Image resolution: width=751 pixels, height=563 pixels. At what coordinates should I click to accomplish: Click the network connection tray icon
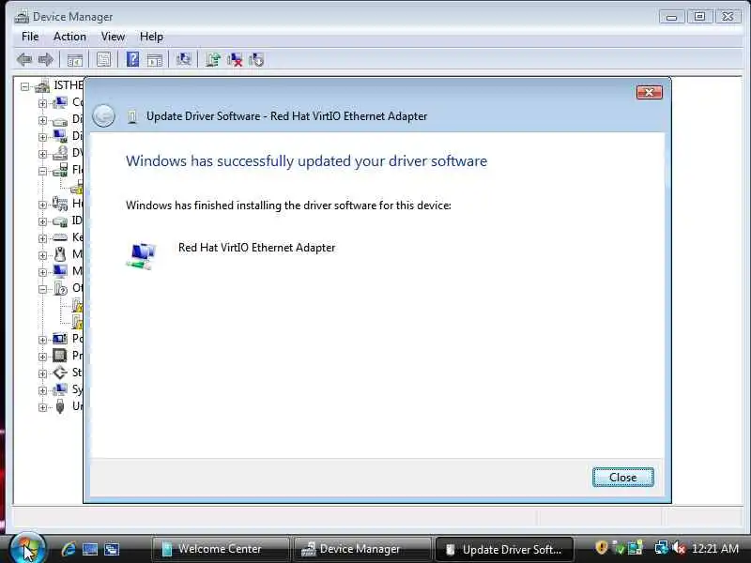point(662,548)
